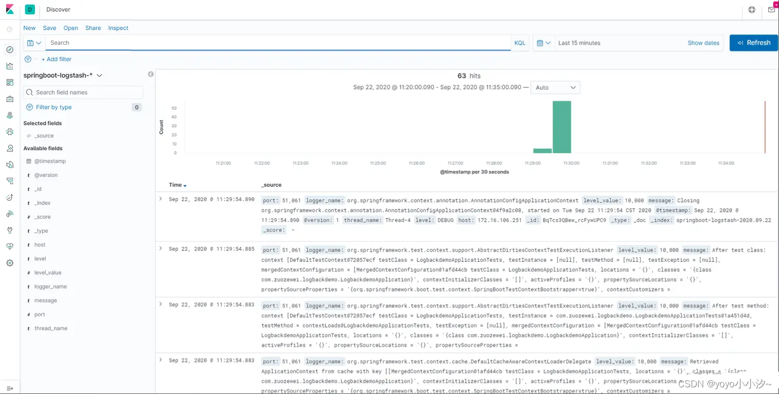Open the springboot-logstash-* index pattern dropdown
The height and width of the screenshot is (394, 779).
coord(63,75)
